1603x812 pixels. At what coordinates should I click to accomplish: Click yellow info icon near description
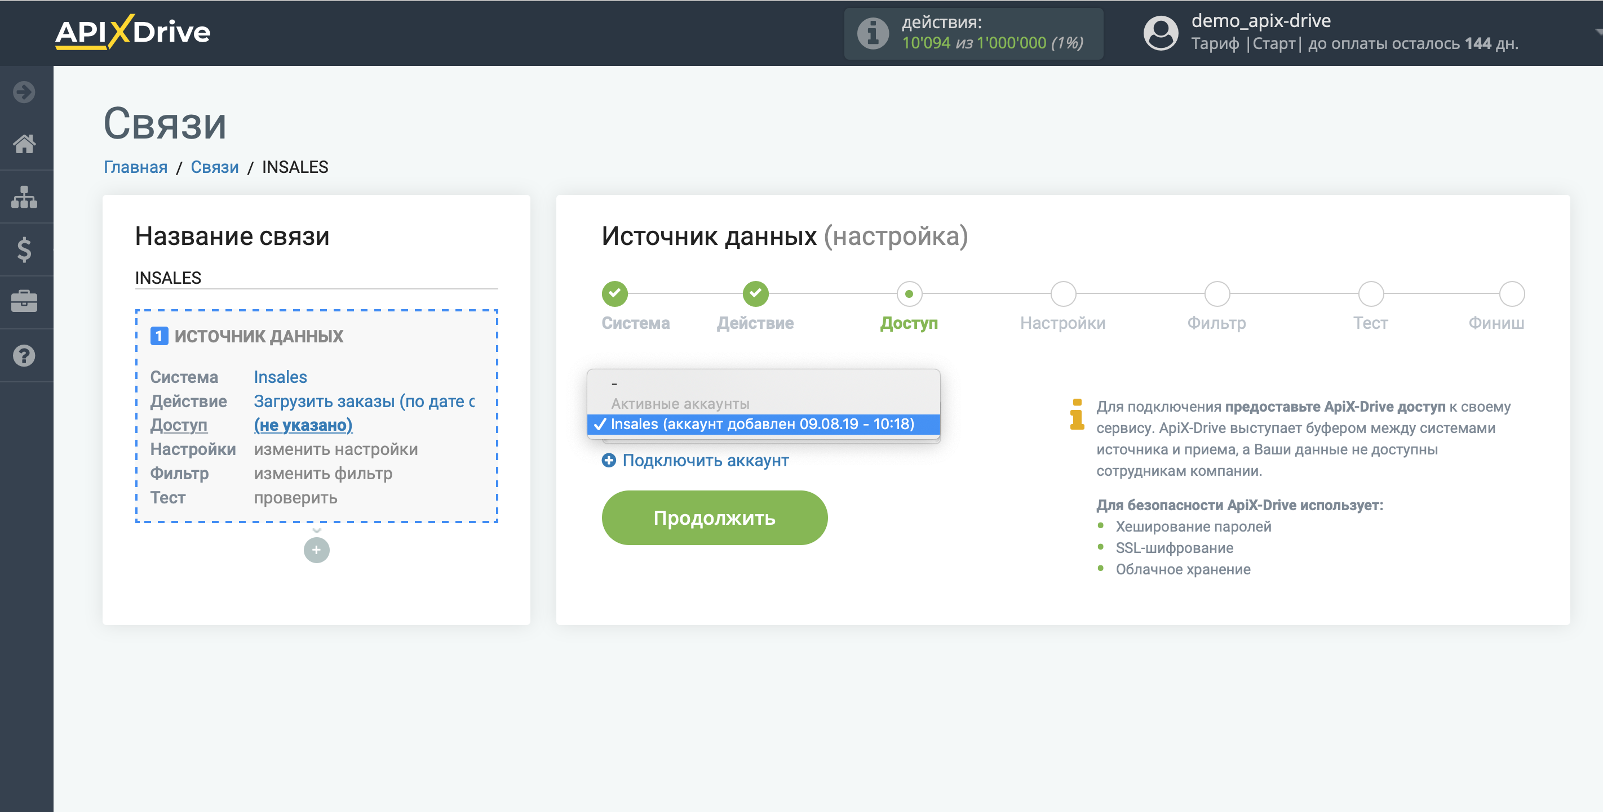pyautogui.click(x=1077, y=414)
